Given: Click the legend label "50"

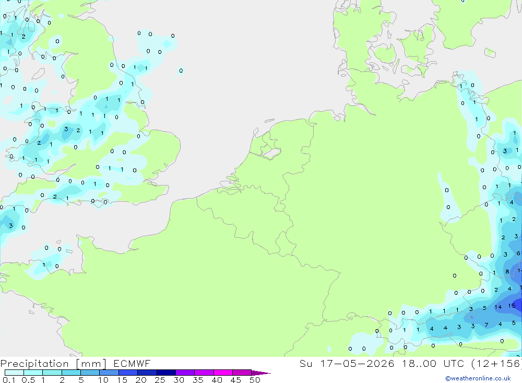Looking at the screenshot, I should click(255, 380).
